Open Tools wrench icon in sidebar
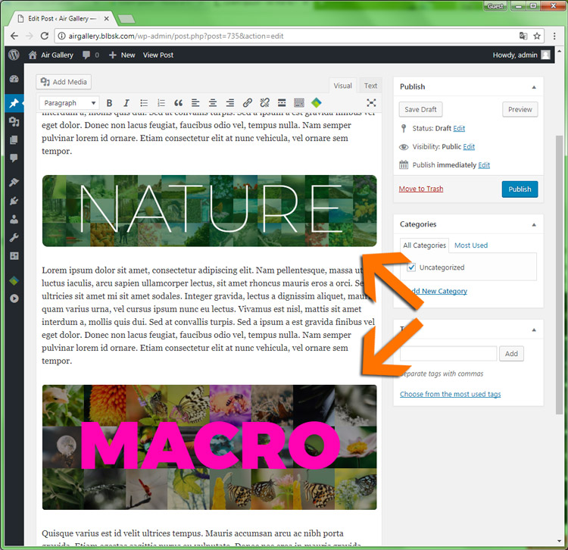The width and height of the screenshot is (568, 550). point(14,238)
